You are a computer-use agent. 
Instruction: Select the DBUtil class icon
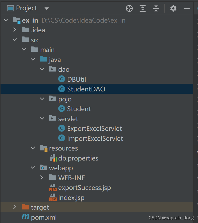point(61,79)
